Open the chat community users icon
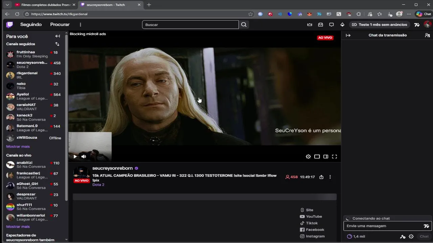The height and width of the screenshot is (243, 433). 427,35
